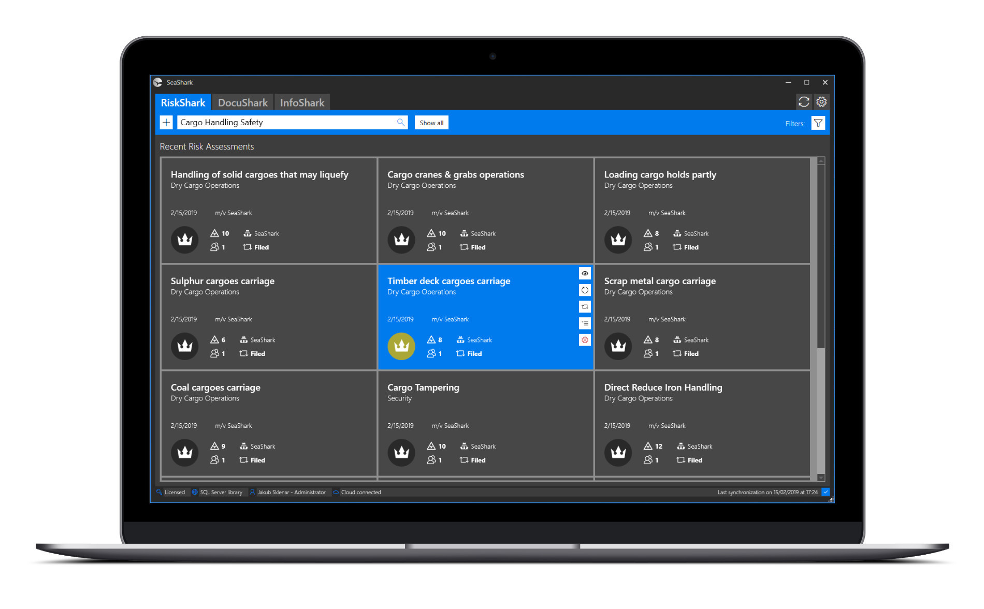
Task: Switch to the DocuShark tab
Action: (243, 102)
